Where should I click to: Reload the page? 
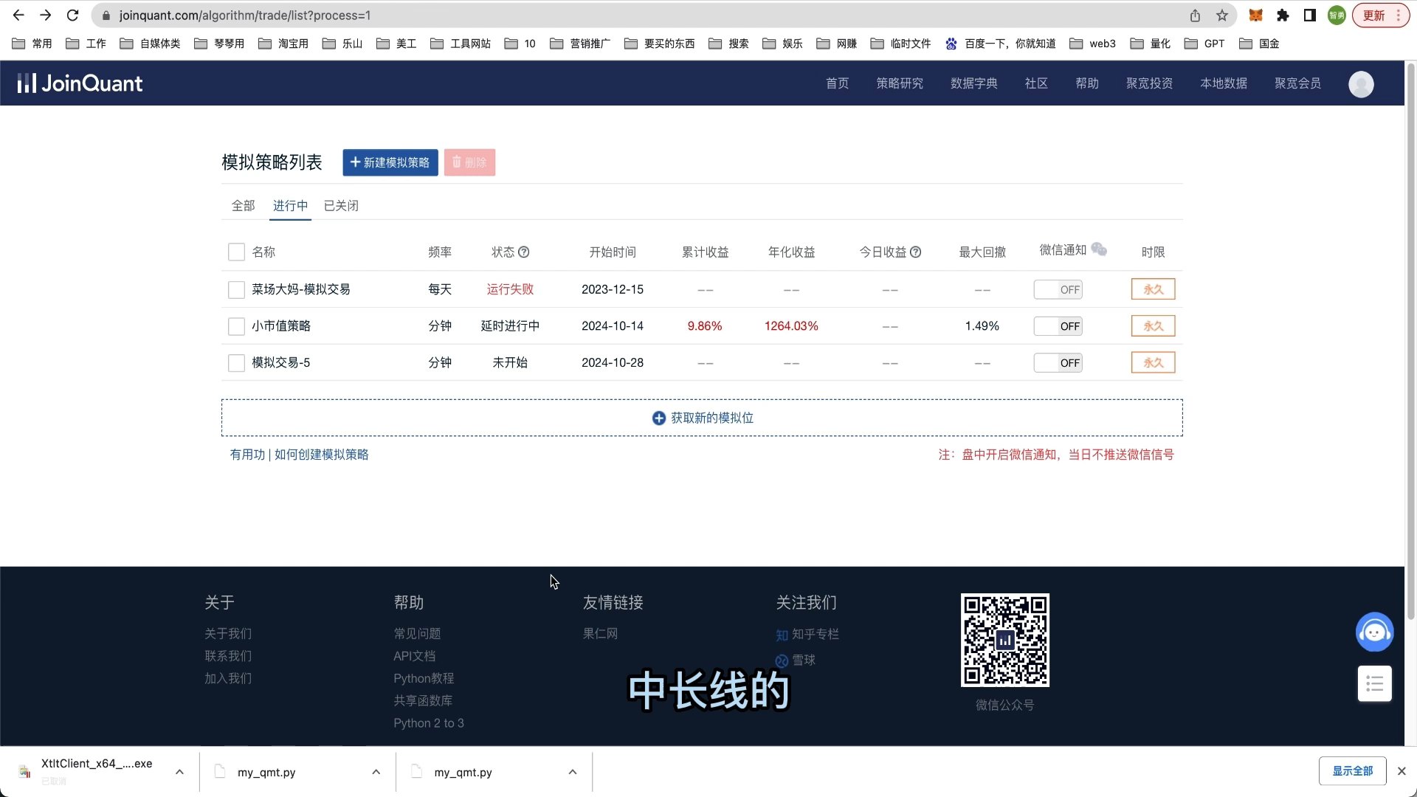[72, 15]
